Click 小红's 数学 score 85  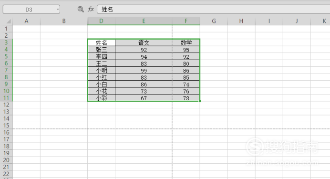click(186, 77)
